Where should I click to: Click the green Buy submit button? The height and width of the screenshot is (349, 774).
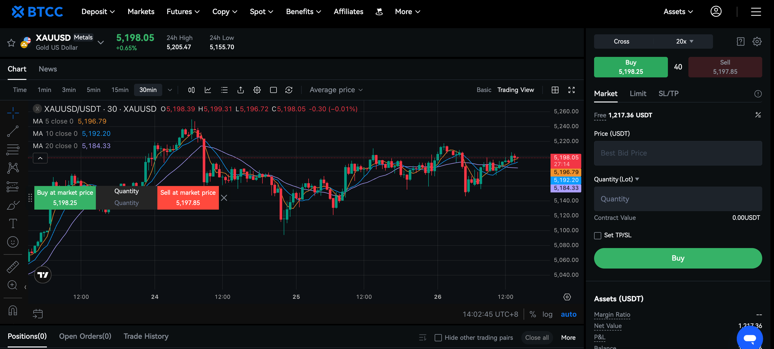pos(678,258)
